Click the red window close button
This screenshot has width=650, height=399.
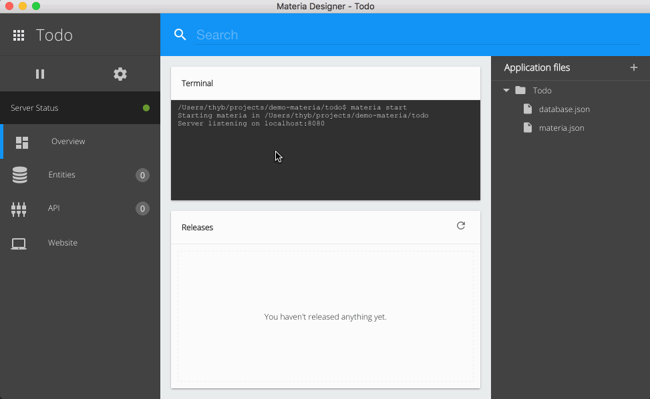(9, 6)
